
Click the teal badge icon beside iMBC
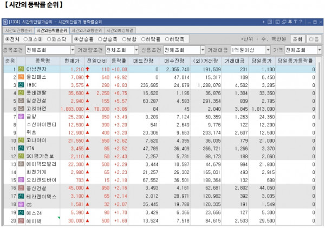click(21, 85)
